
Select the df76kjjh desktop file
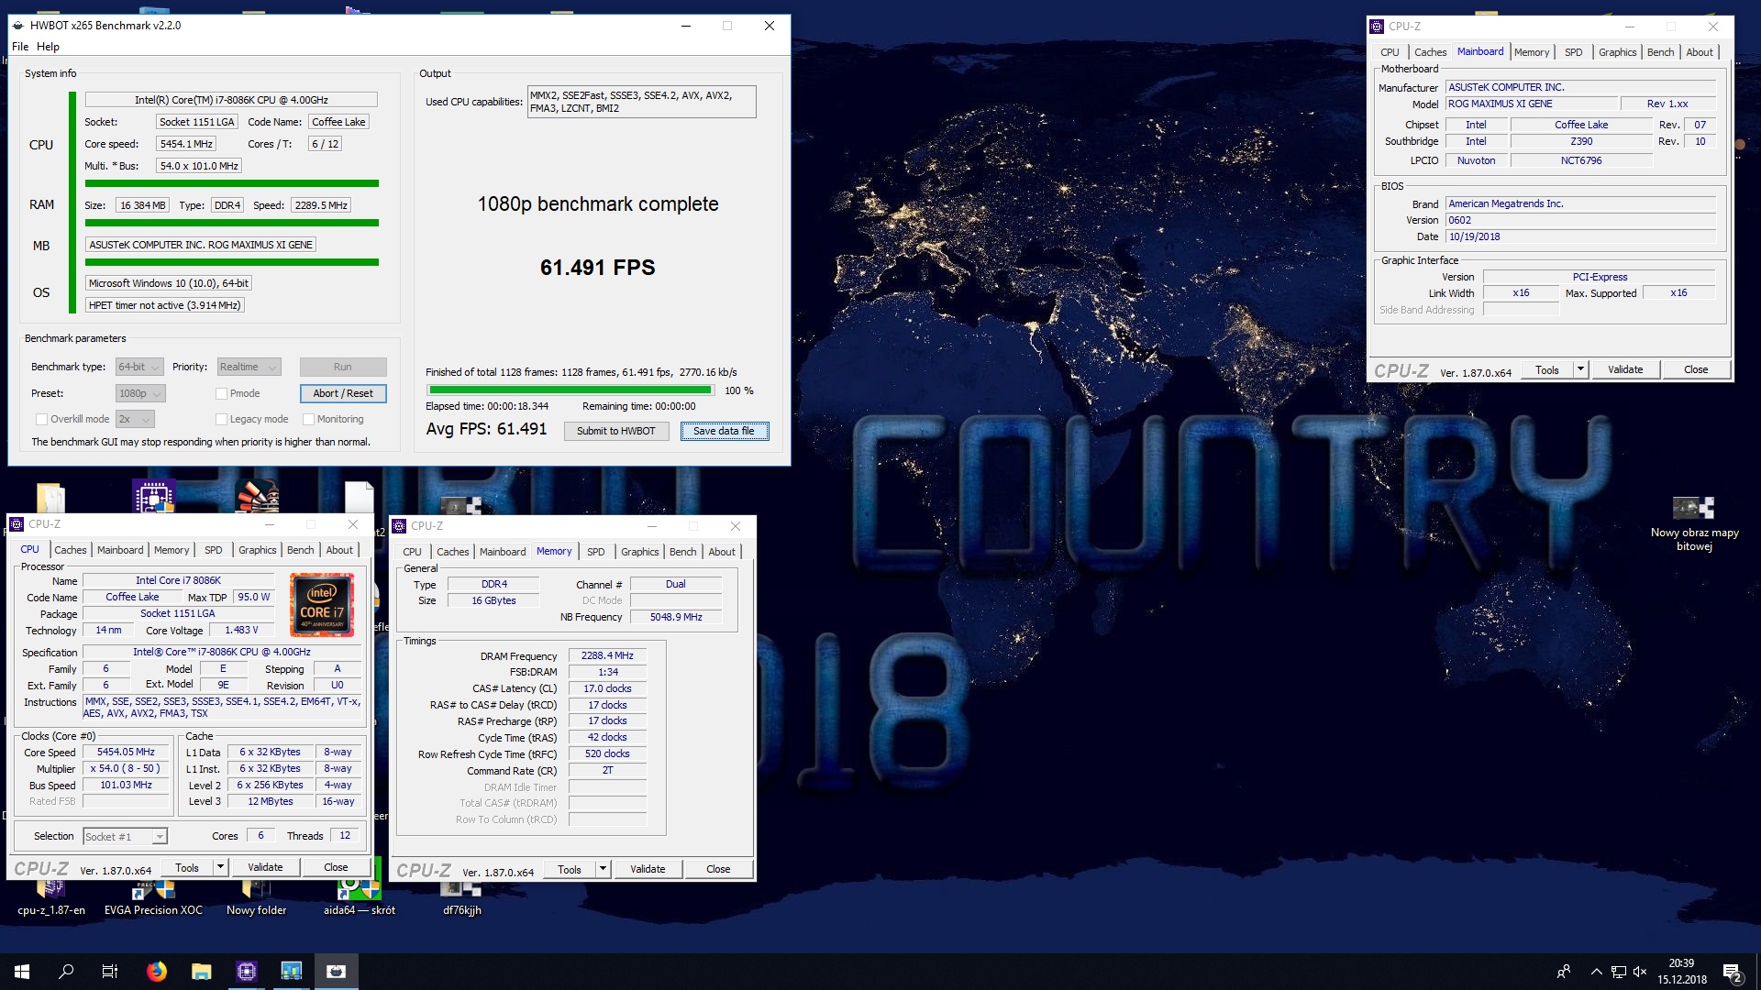[461, 898]
